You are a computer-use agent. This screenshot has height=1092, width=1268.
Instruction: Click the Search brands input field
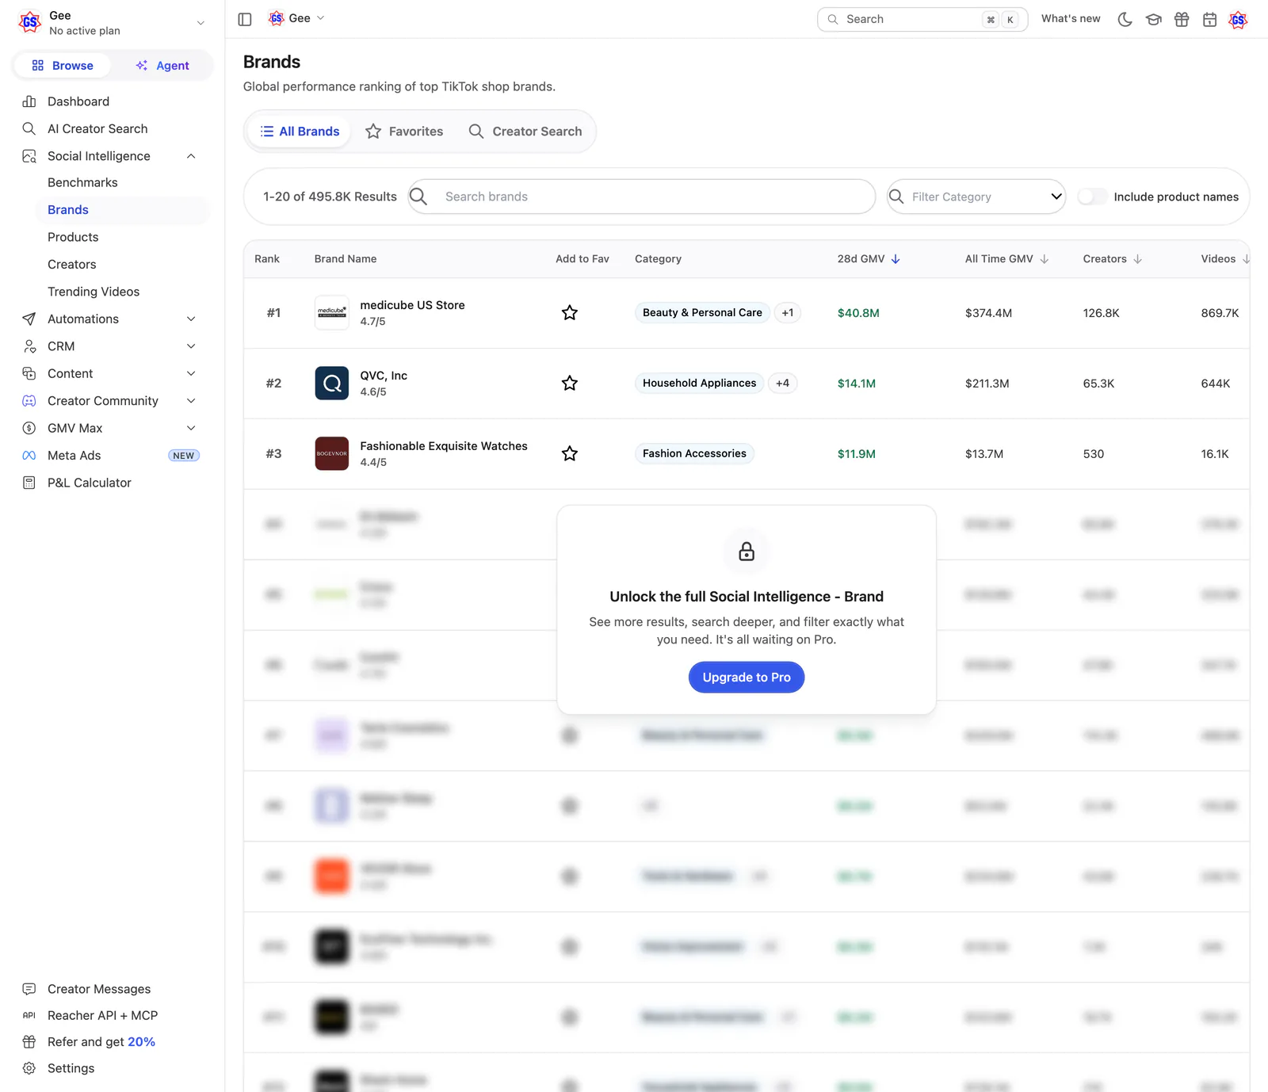[x=642, y=197]
